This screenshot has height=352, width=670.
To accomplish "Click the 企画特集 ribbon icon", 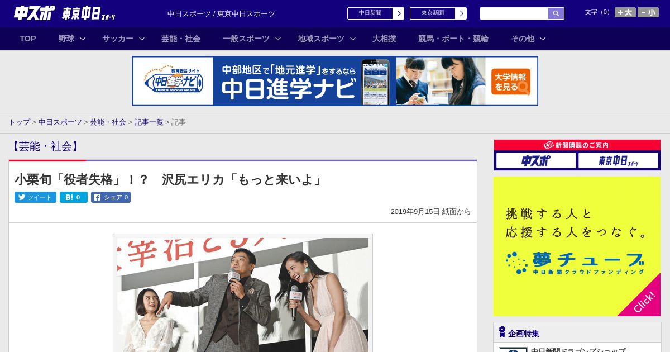I will pyautogui.click(x=502, y=332).
